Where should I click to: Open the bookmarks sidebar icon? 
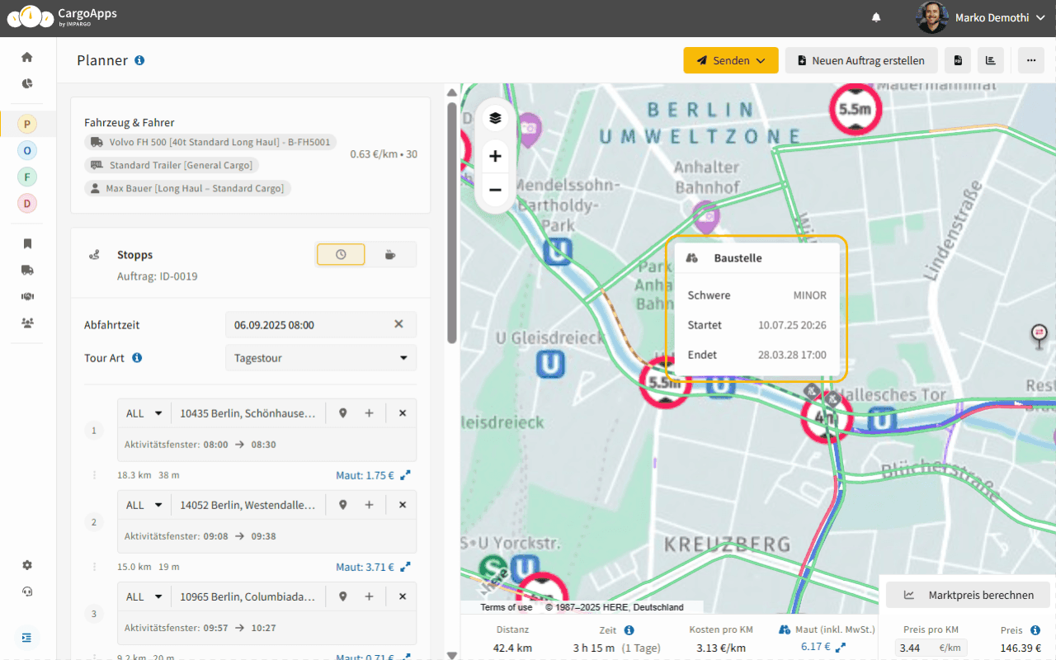27,243
